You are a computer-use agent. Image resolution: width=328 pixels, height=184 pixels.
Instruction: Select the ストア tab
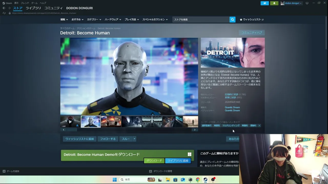(x=18, y=8)
